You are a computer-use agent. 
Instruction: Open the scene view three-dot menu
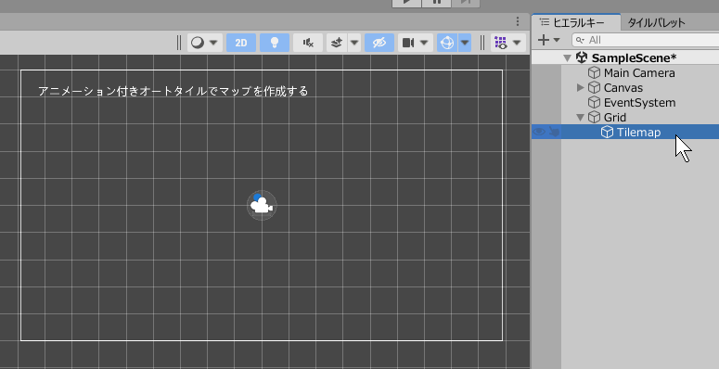click(518, 21)
